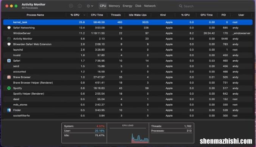The width and height of the screenshot is (256, 147).
Task: Open the process info inspector icon
Action: point(80,6)
